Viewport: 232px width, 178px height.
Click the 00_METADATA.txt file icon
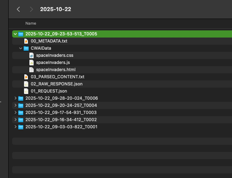26,41
